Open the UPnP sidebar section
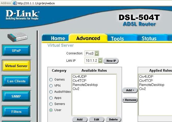 (x=16, y=51)
